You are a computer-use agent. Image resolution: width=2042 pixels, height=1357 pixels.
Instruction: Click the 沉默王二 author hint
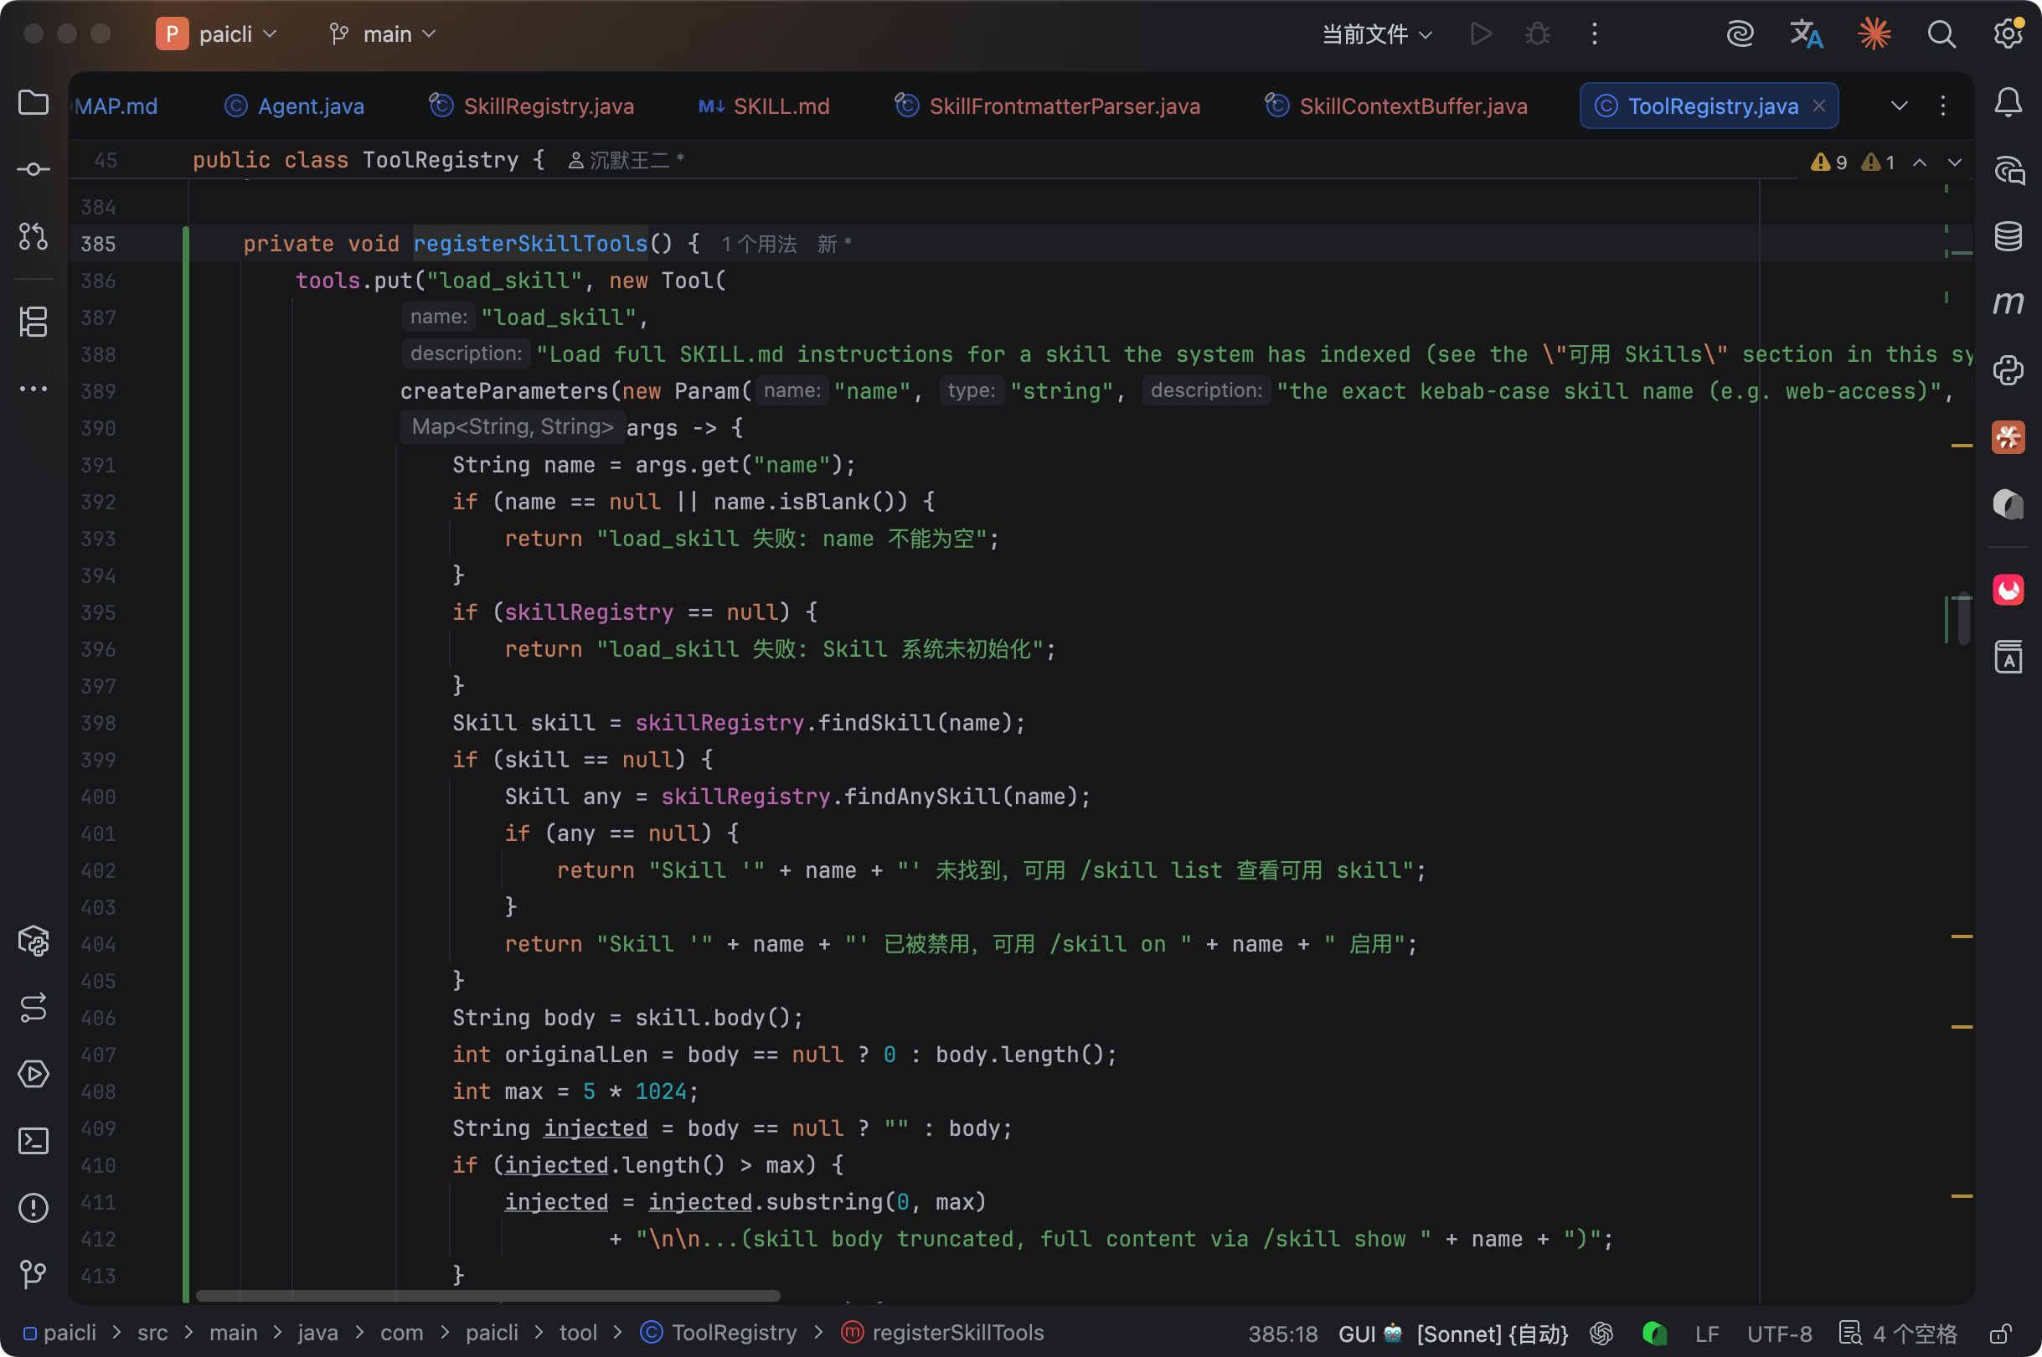click(627, 160)
